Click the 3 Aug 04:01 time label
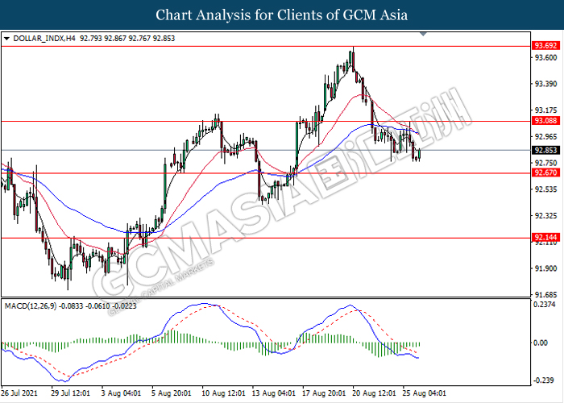 (x=122, y=393)
